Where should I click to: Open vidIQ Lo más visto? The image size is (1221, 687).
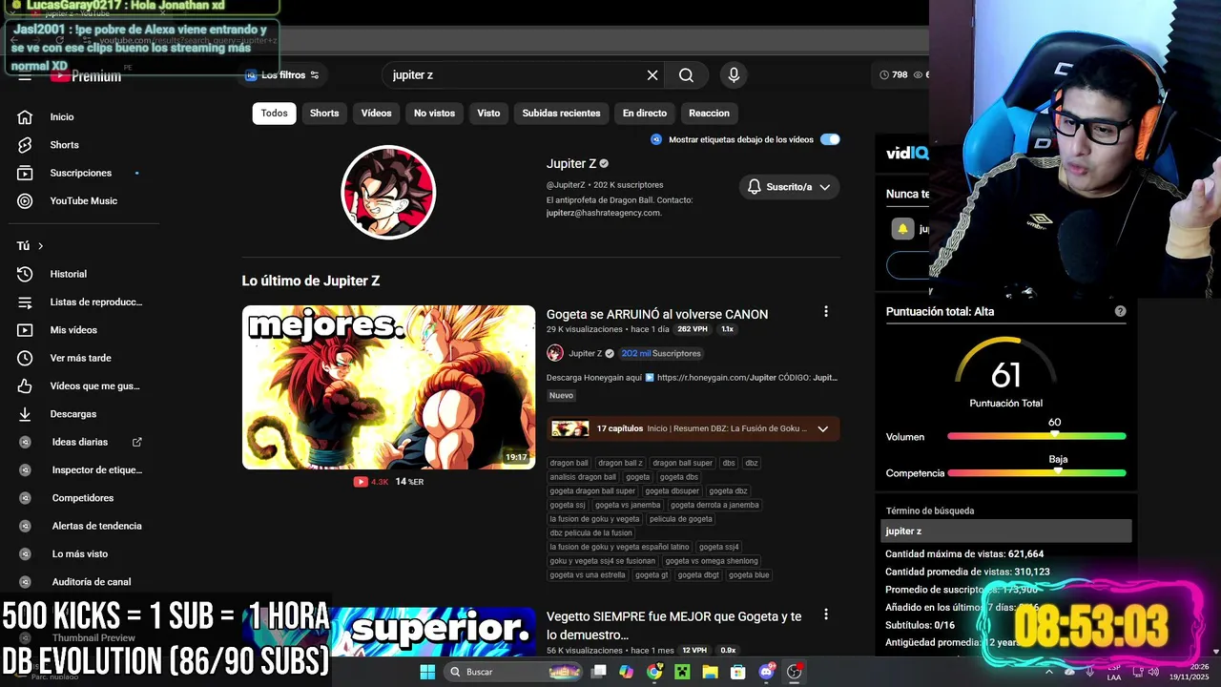coord(79,553)
